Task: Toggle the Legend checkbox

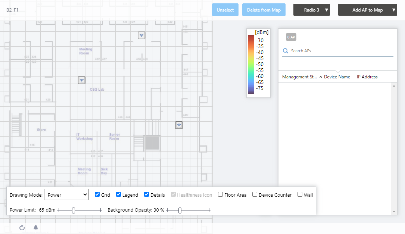Action: click(118, 194)
